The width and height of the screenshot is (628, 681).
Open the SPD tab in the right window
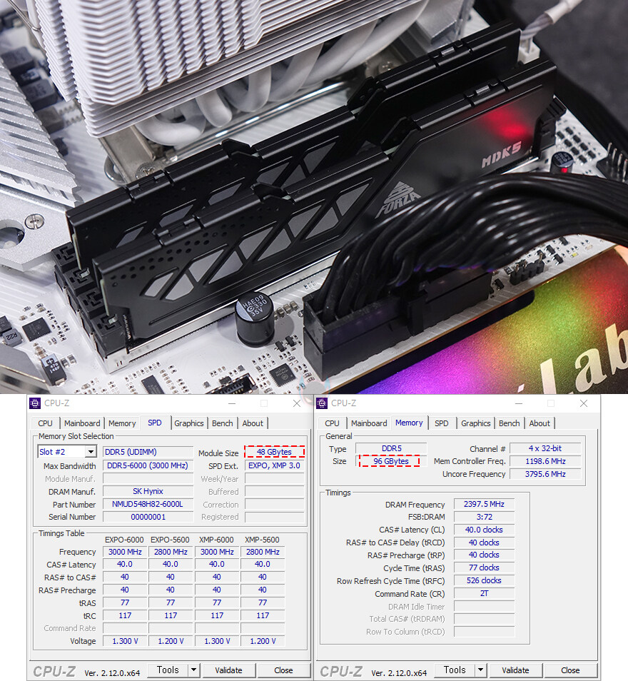point(442,423)
